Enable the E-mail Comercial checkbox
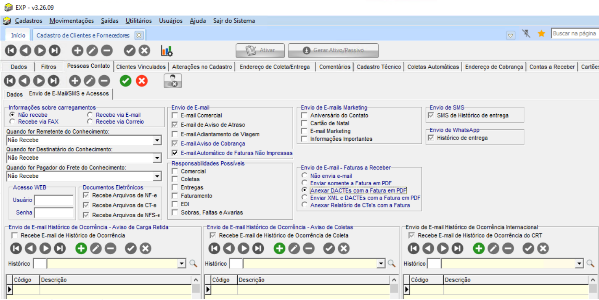 point(175,116)
